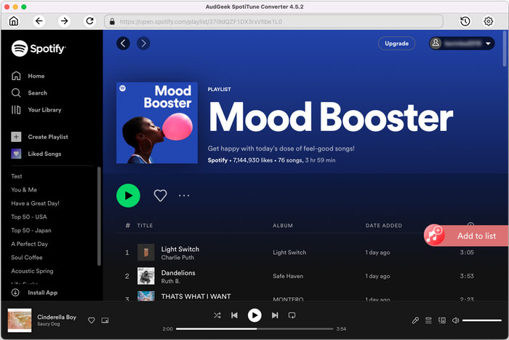Open Your Library in the sidebar
509x340 pixels.
(36, 110)
